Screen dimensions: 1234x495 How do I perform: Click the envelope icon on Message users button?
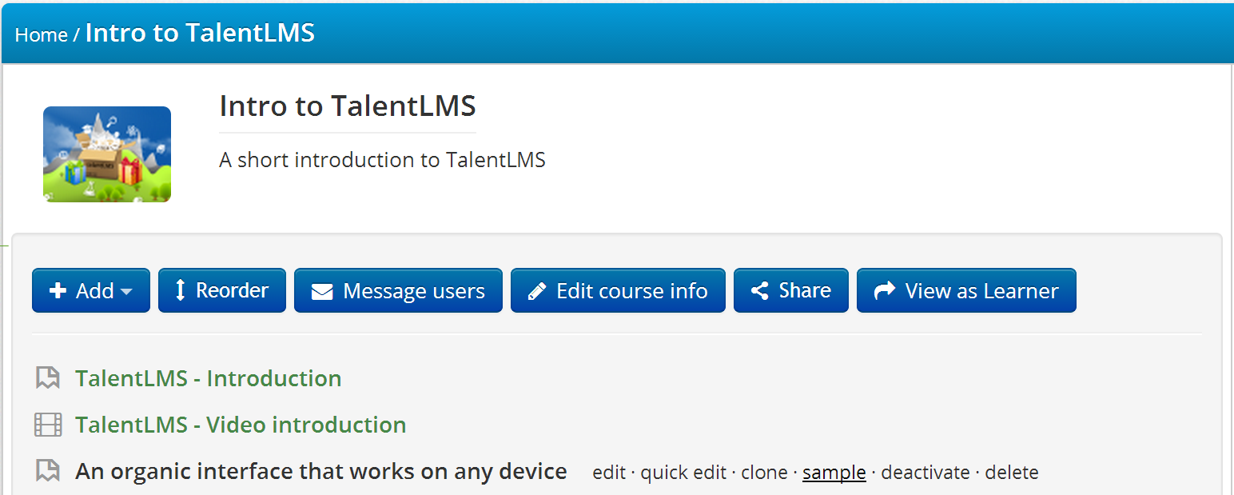pyautogui.click(x=323, y=290)
